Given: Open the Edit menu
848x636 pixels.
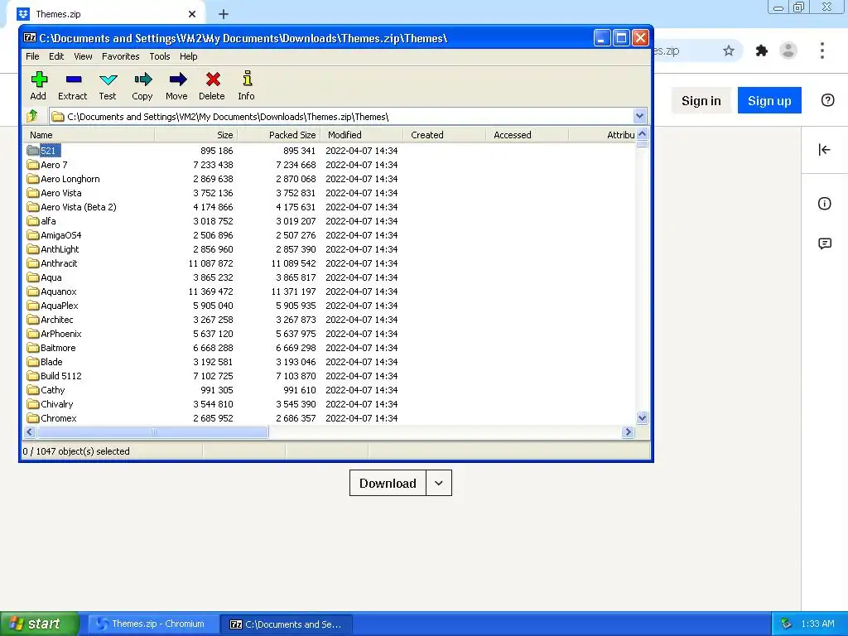Looking at the screenshot, I should 56,56.
